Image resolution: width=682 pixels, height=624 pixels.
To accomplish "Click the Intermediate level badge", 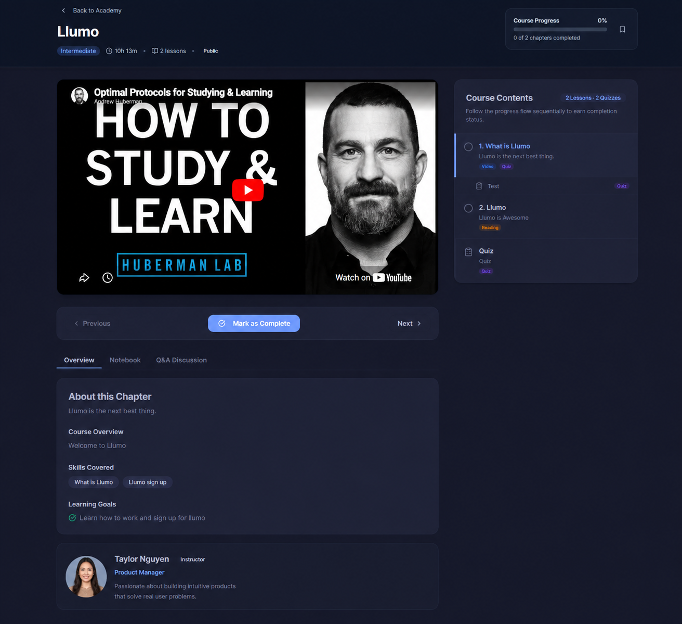I will (x=78, y=51).
